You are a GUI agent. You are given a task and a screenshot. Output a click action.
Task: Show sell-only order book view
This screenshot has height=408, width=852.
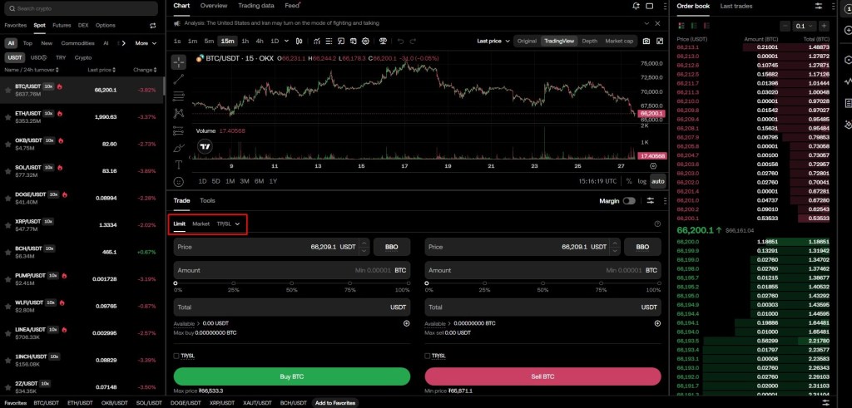(x=705, y=26)
